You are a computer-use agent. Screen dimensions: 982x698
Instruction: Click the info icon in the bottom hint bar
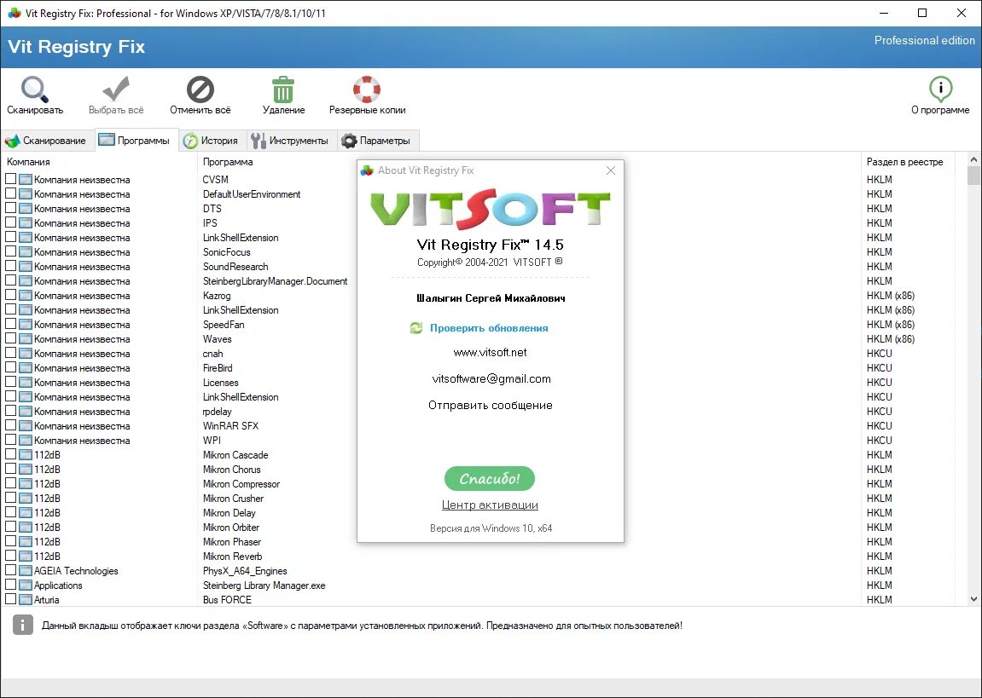22,625
